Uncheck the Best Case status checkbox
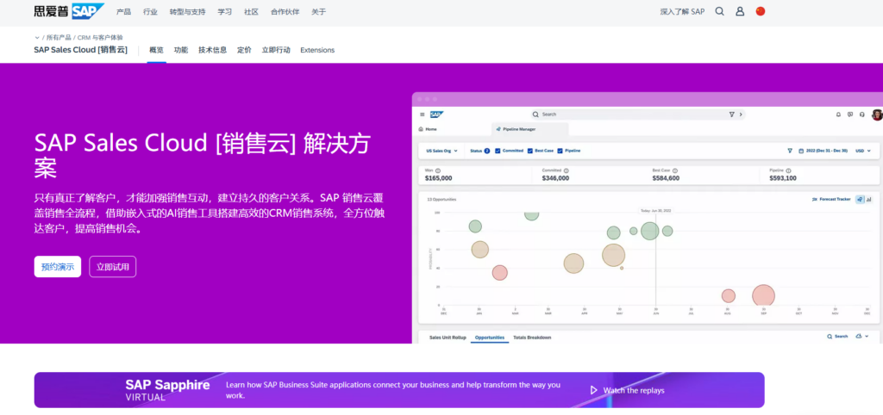883x415 pixels. 530,151
